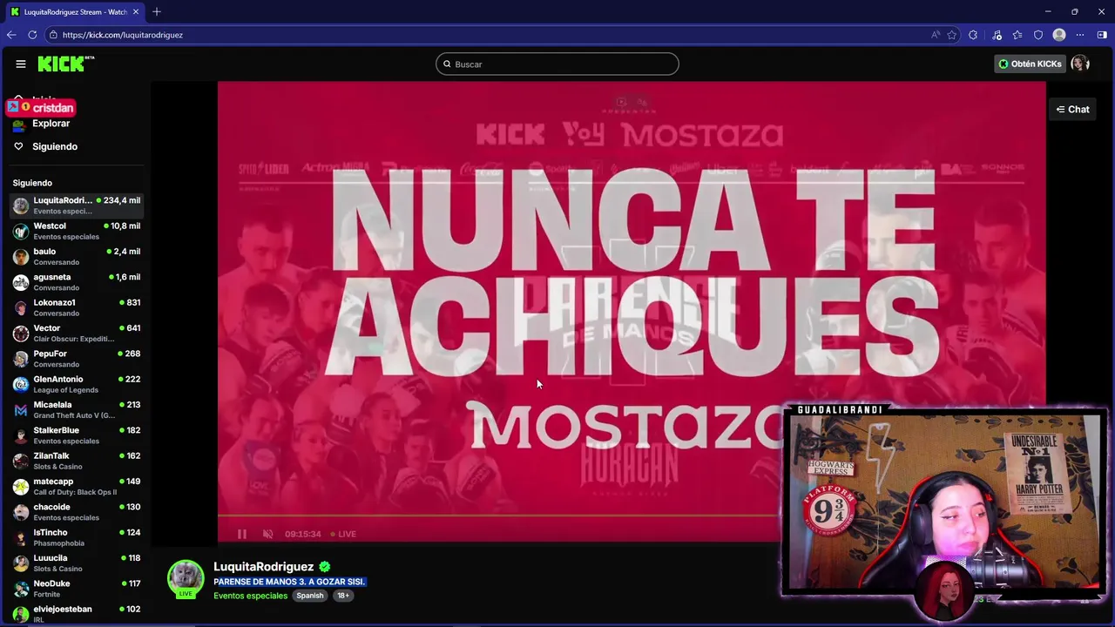Click the NeoDuke channel avatar
This screenshot has width=1115, height=627.
coord(21,589)
